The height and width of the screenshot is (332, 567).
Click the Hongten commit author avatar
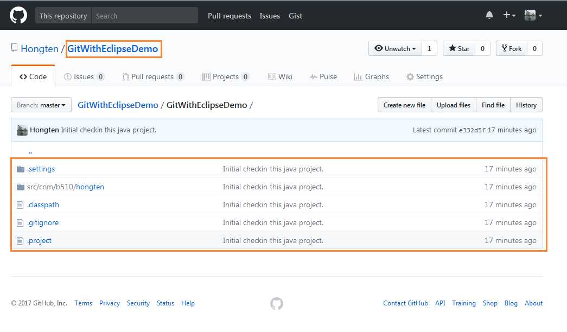coord(22,130)
